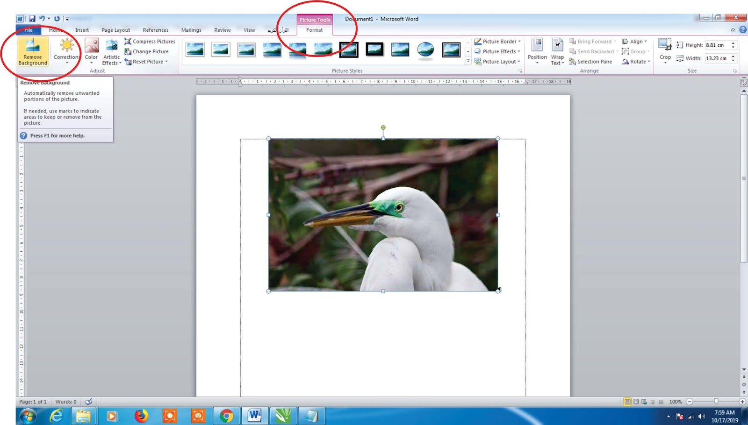This screenshot has width=748, height=425.
Task: Open the Corrections brightness tool
Action: (66, 46)
